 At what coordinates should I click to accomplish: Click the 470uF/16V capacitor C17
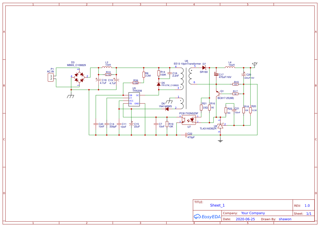point(216,75)
